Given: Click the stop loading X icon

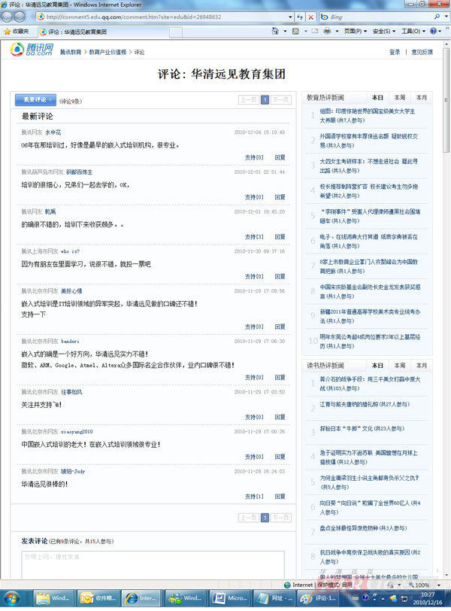Looking at the screenshot, I should coord(311,16).
